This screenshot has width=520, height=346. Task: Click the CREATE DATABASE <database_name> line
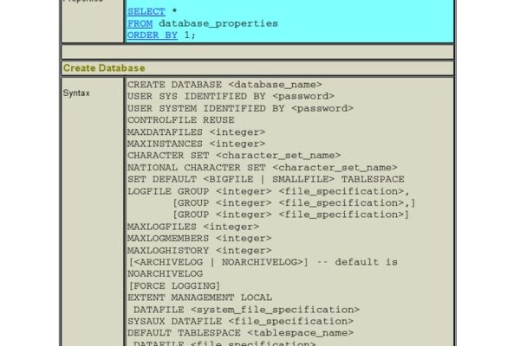tap(224, 85)
